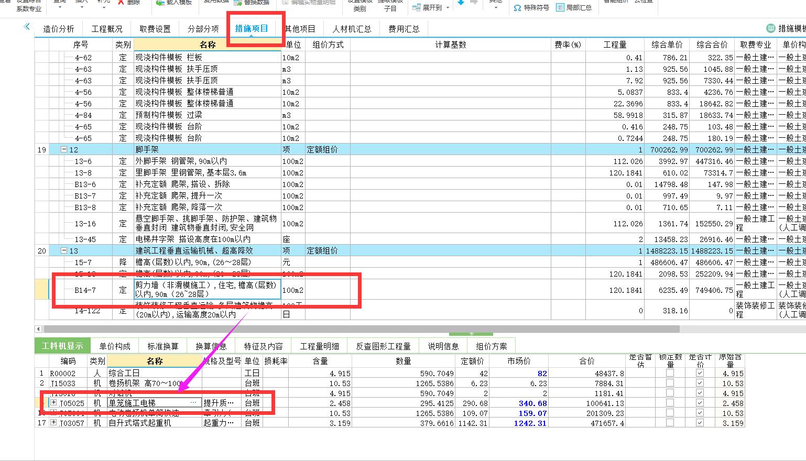Open the 组价方案 bottom tab
This screenshot has height=461, width=806.
pos(492,346)
